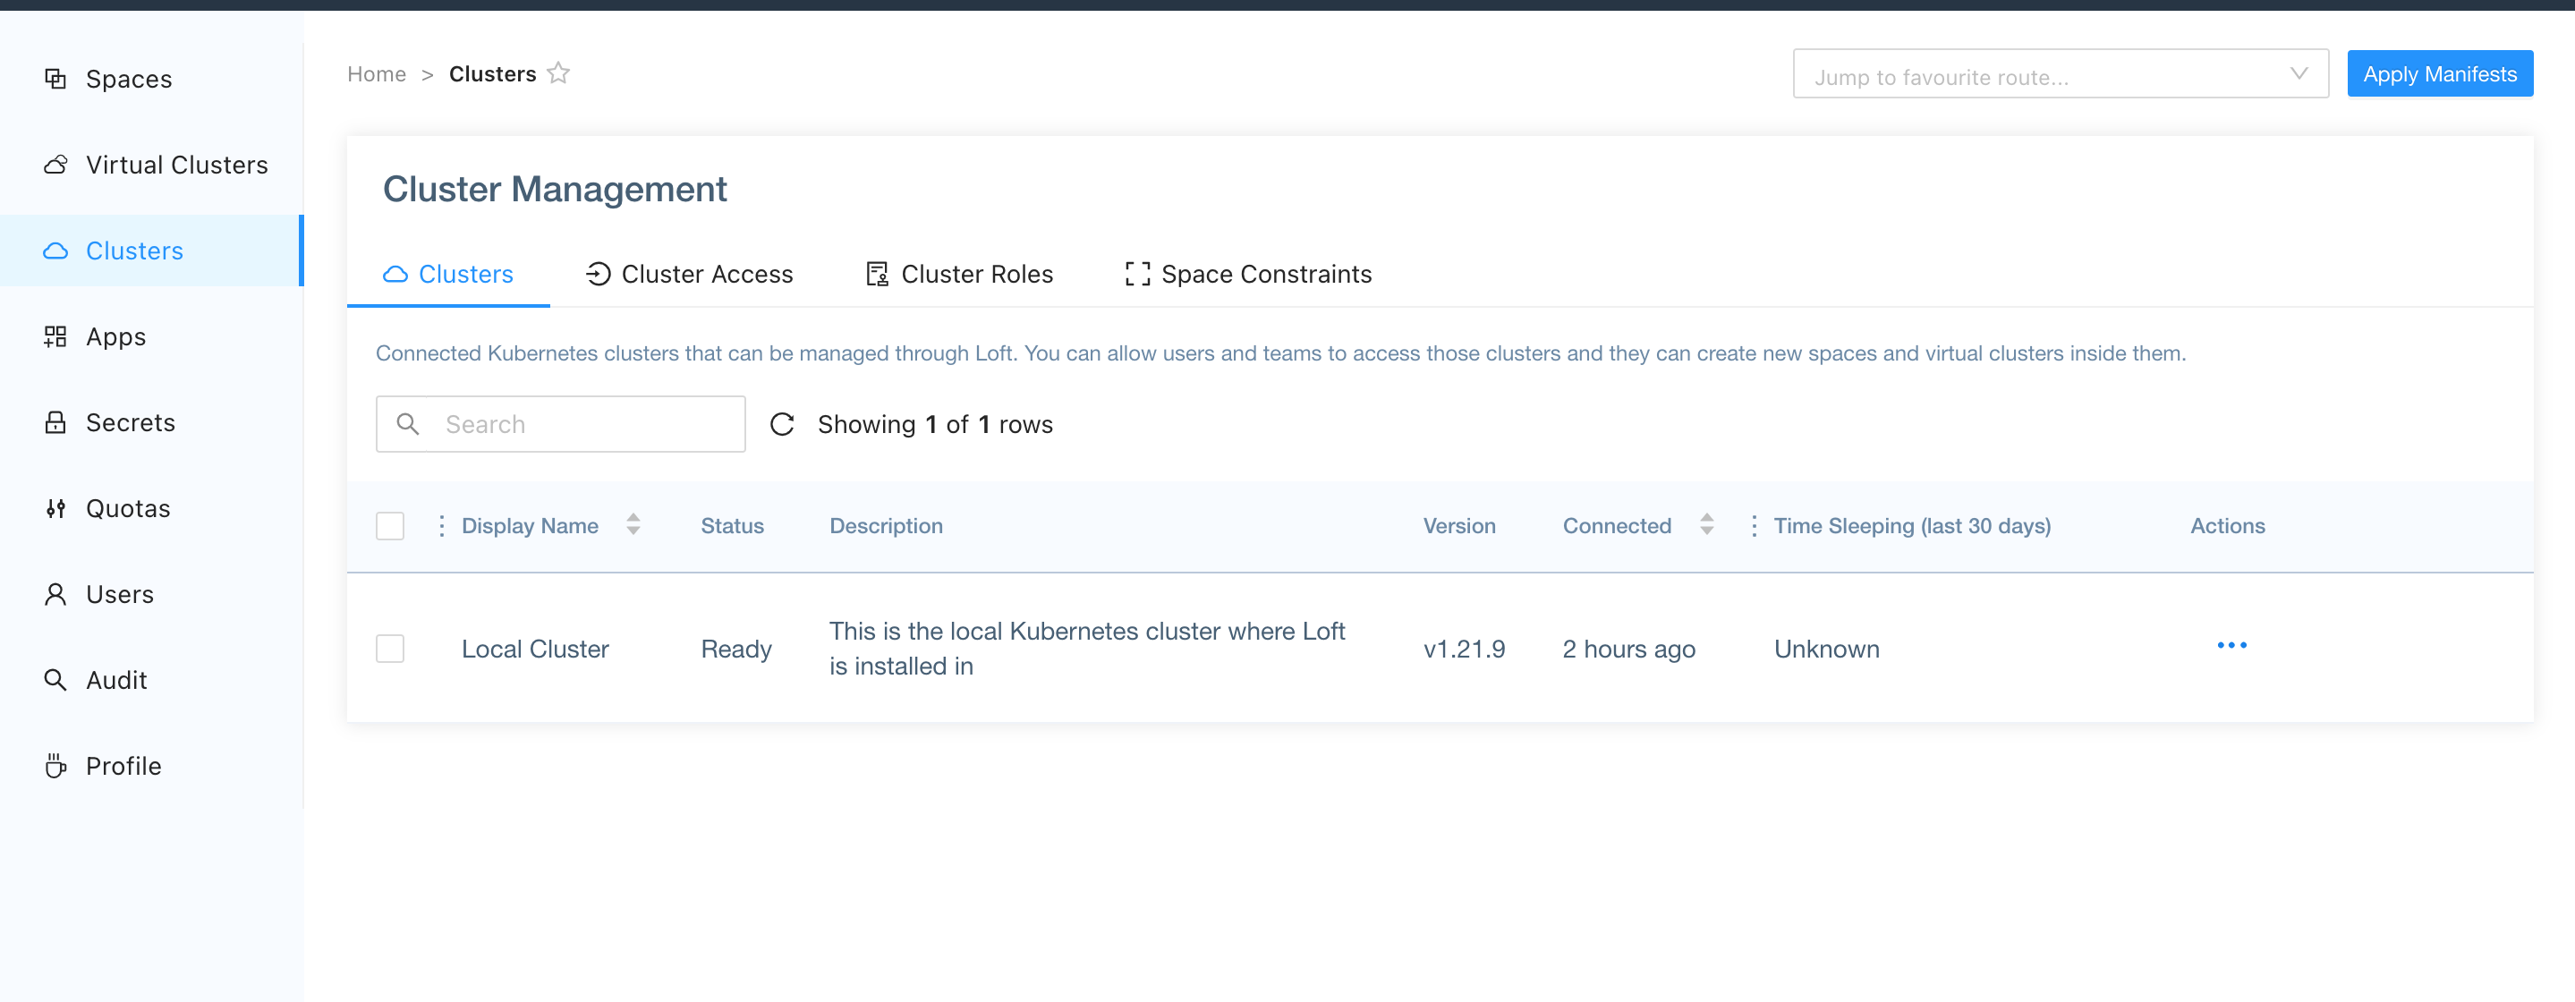Open actions menu for Local Cluster

point(2232,645)
